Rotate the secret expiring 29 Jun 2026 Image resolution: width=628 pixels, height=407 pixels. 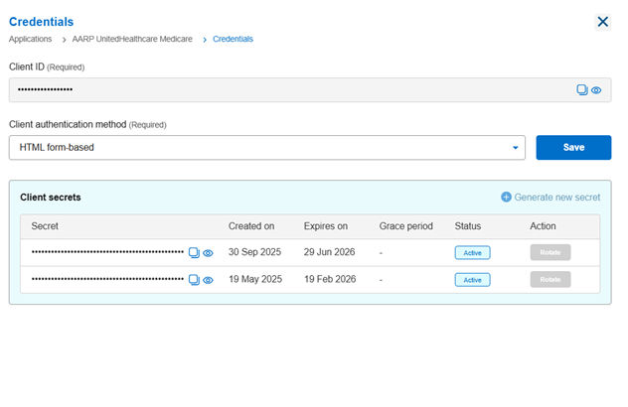[550, 252]
